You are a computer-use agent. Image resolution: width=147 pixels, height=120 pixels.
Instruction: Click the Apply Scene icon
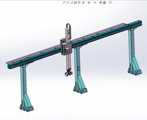[105, 2]
